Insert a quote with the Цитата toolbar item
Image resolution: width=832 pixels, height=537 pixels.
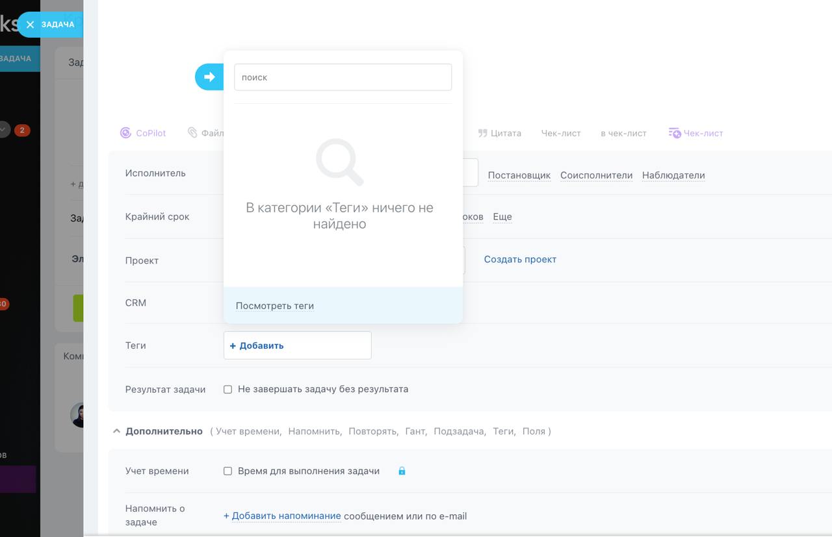click(499, 133)
